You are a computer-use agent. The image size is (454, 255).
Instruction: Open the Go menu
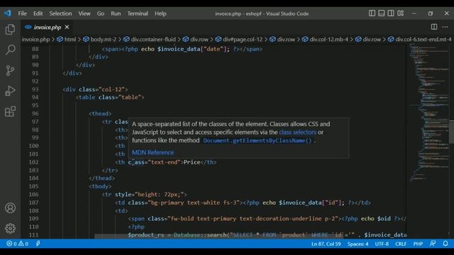101,13
